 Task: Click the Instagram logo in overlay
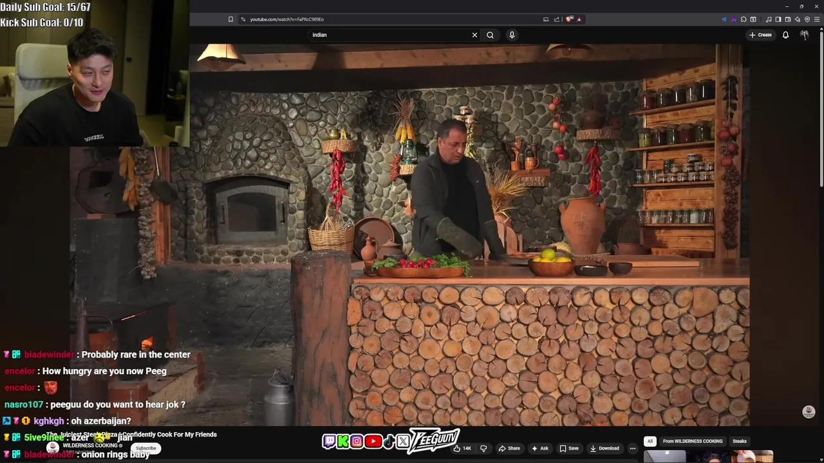(x=357, y=441)
